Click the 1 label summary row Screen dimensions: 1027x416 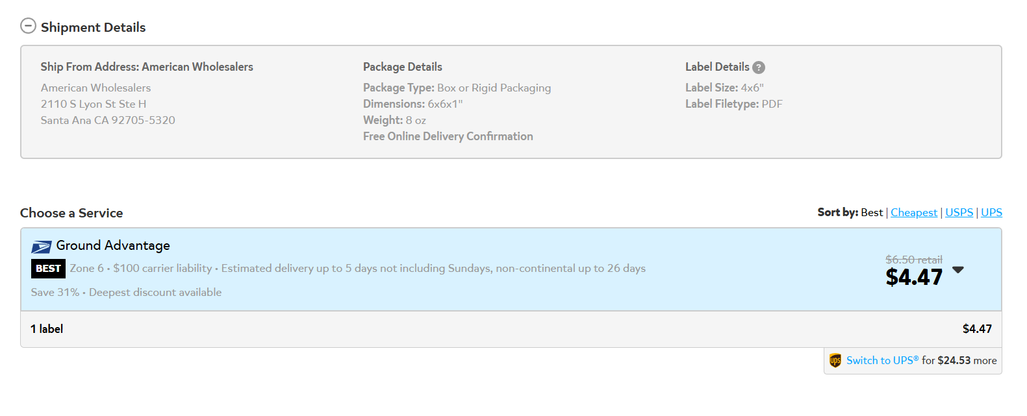(x=511, y=329)
